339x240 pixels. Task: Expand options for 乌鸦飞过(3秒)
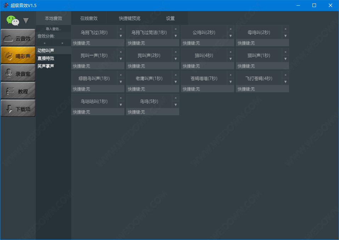pyautogui.click(x=121, y=36)
